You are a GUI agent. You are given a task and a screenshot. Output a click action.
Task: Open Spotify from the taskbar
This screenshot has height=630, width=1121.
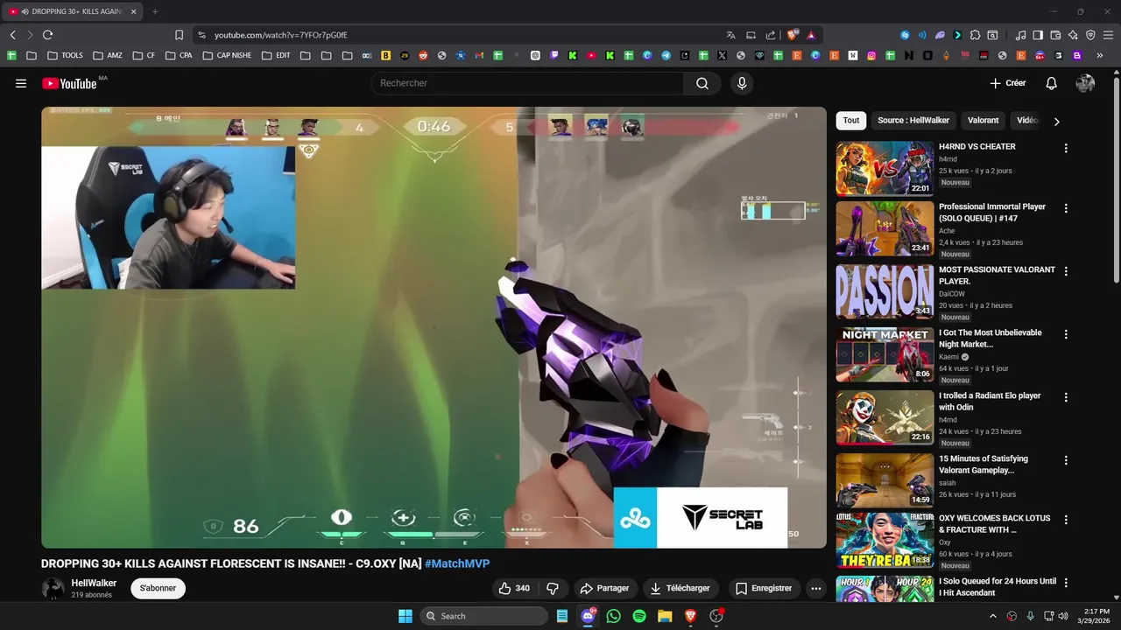(x=639, y=616)
